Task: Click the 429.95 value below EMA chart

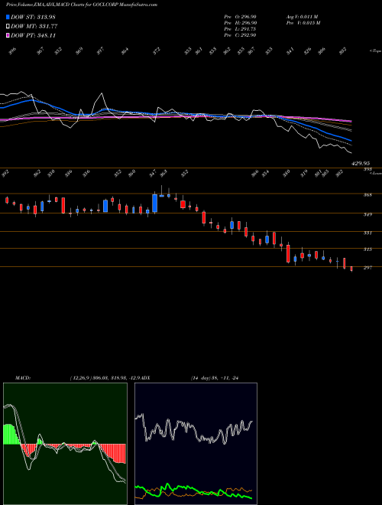Action: tap(361, 164)
